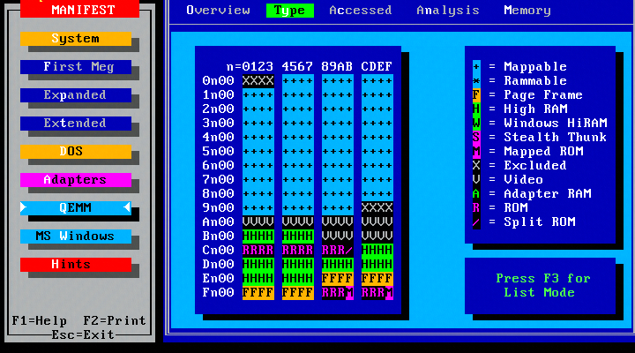Click the Windows HiRAM legend label
Viewport: 635px width, 353px height.
click(556, 124)
